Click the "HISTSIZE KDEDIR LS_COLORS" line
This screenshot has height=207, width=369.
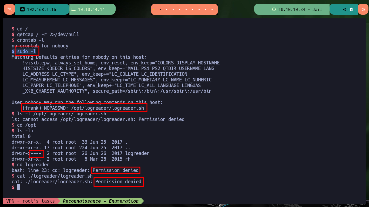click(118, 68)
